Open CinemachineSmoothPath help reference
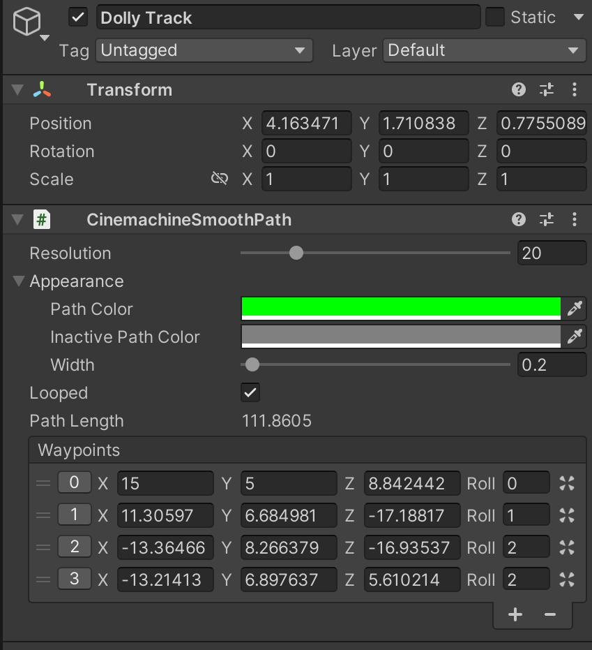 pyautogui.click(x=518, y=219)
